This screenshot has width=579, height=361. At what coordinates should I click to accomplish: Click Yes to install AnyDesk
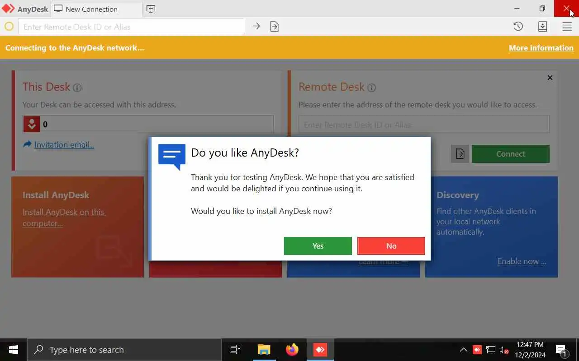point(318,246)
